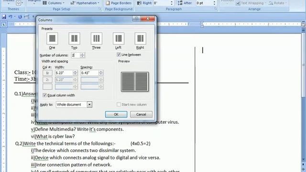Click the column preview image in dialog
Viewport: 306px width, 172px height.
(135, 82)
